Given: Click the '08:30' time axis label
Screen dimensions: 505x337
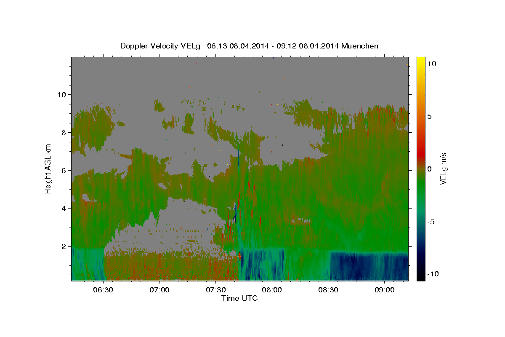Looking at the screenshot, I should 328,290.
